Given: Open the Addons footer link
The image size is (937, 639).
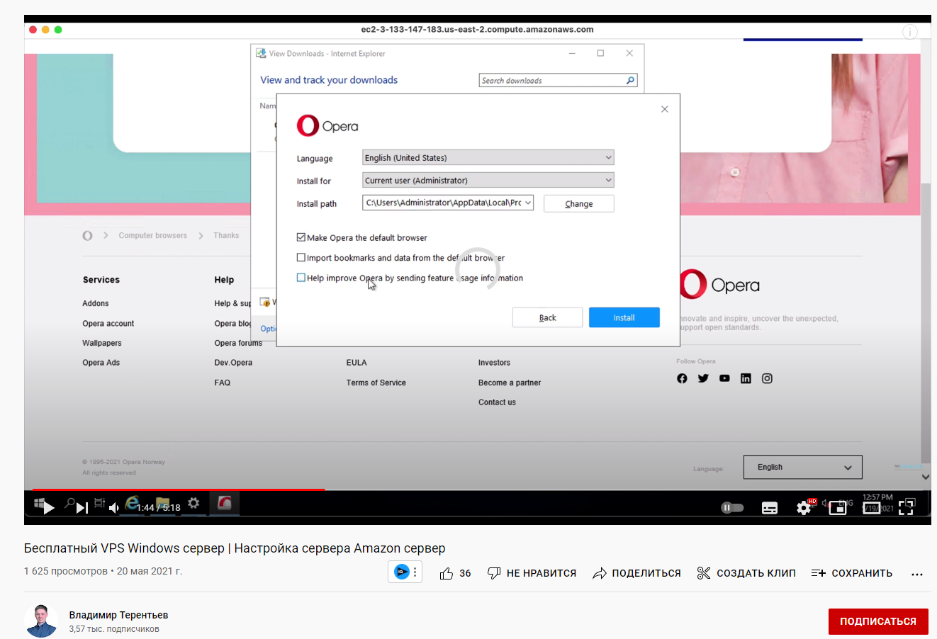Looking at the screenshot, I should [96, 303].
